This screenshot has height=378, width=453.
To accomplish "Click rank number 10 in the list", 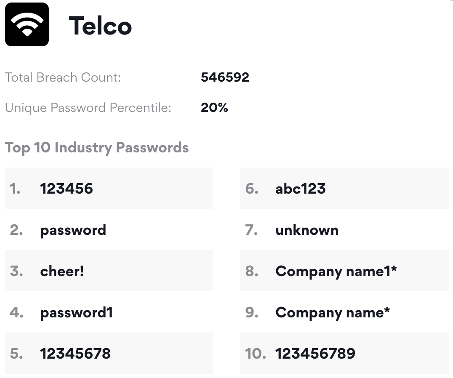I will pyautogui.click(x=256, y=354).
